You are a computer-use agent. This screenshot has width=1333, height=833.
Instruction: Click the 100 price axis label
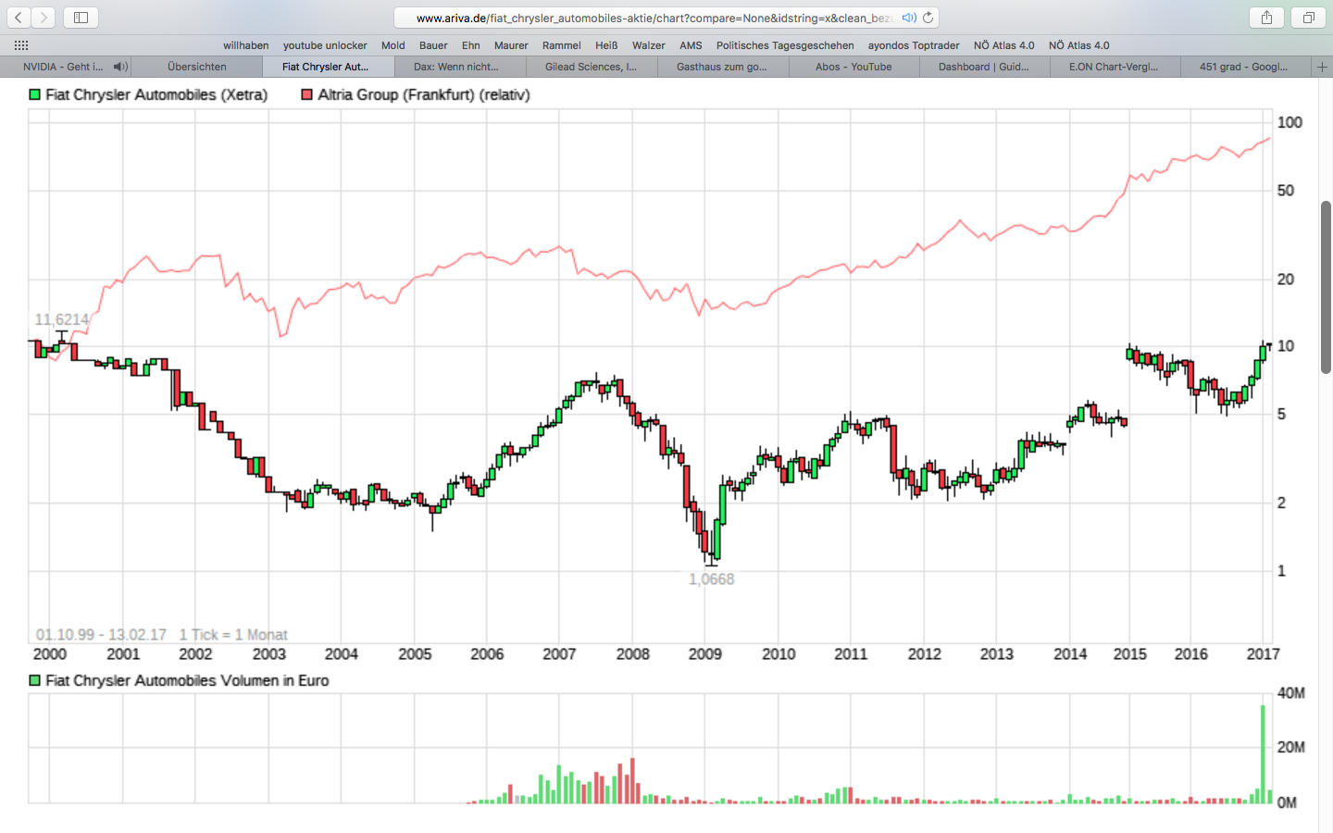click(x=1289, y=122)
